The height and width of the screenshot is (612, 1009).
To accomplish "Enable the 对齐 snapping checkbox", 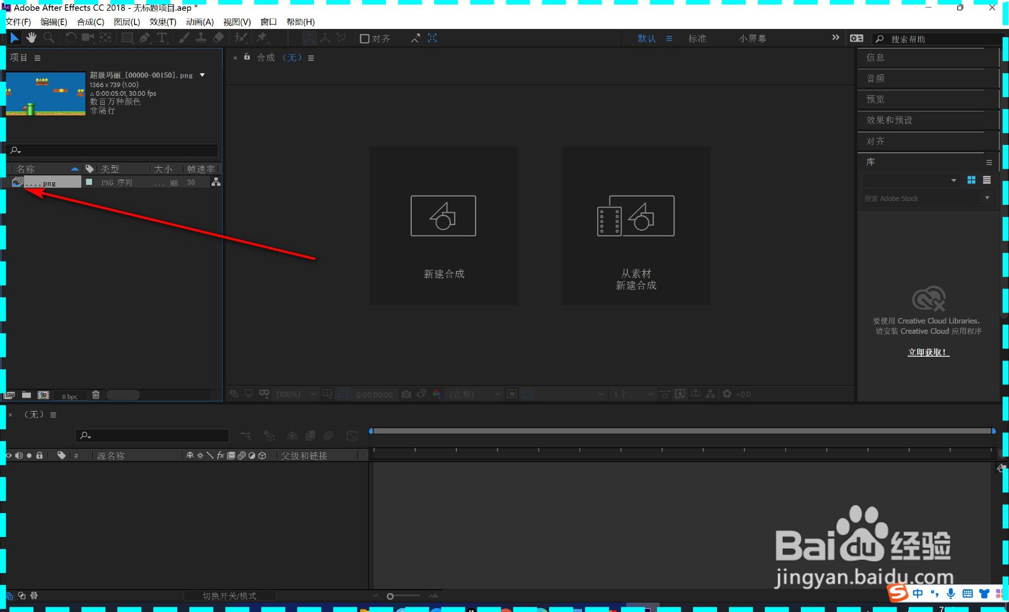I will pyautogui.click(x=365, y=38).
